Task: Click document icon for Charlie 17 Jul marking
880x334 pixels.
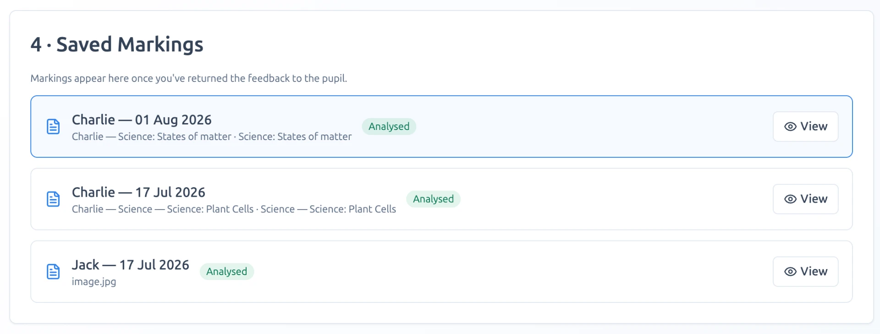Action: pos(53,199)
